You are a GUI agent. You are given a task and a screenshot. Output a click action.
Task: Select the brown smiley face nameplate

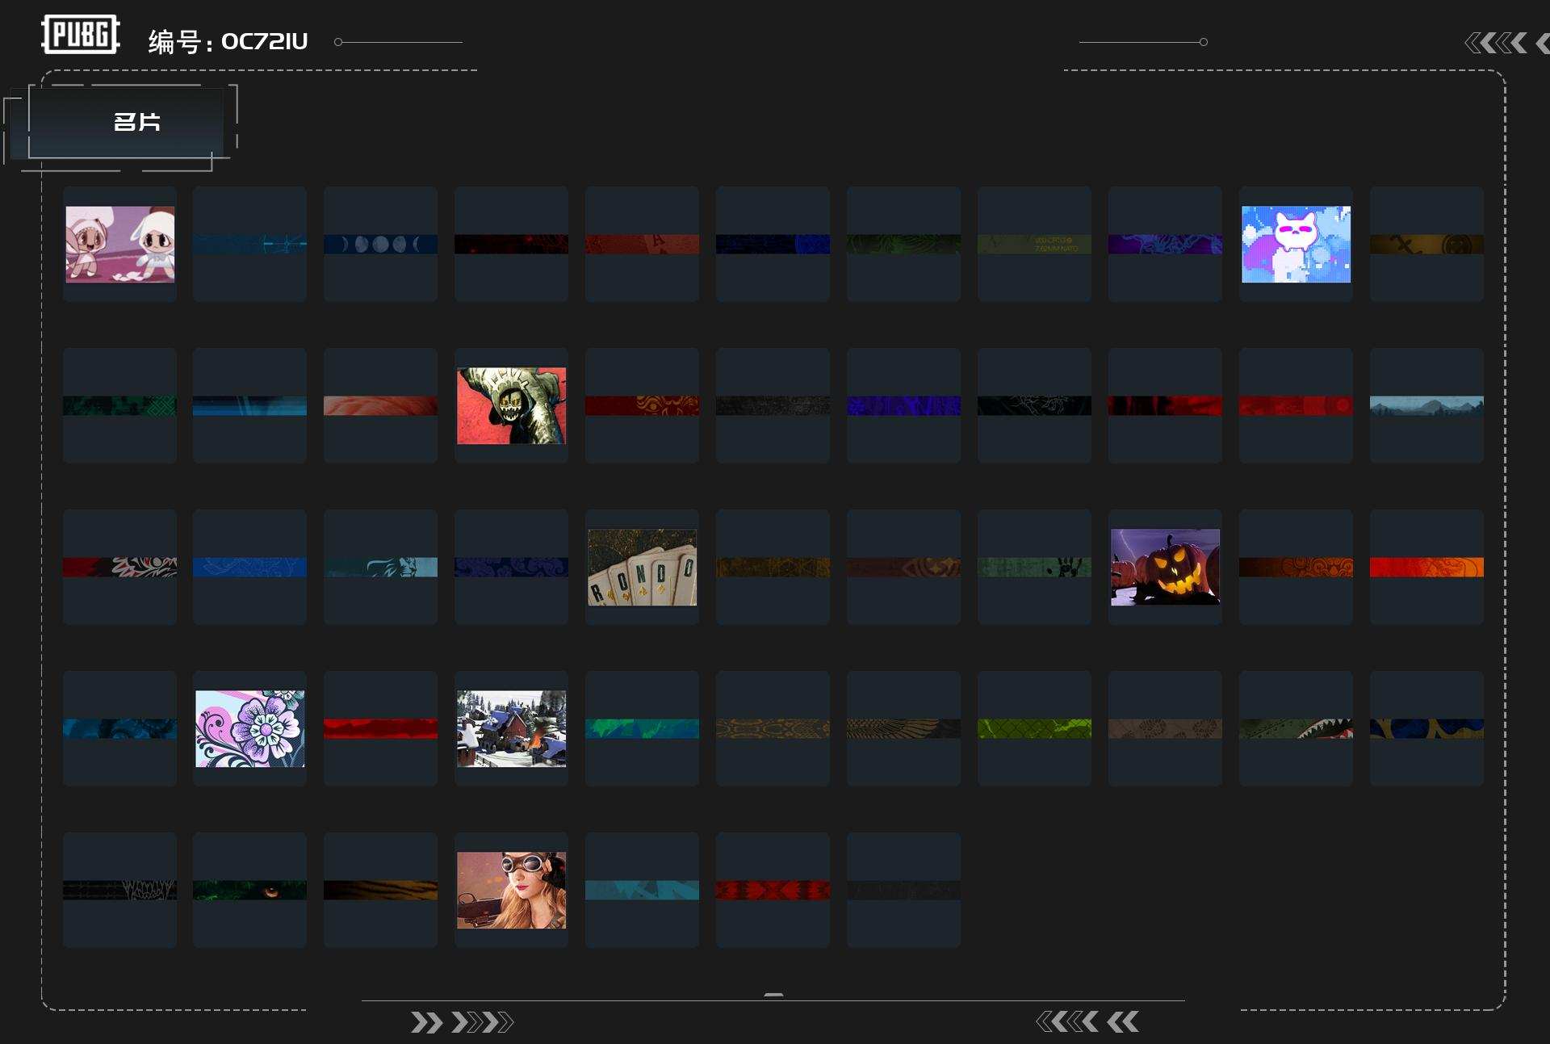1426,244
